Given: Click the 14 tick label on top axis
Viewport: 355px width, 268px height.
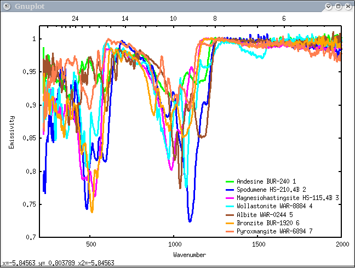Looking at the screenshot, I should (x=125, y=19).
